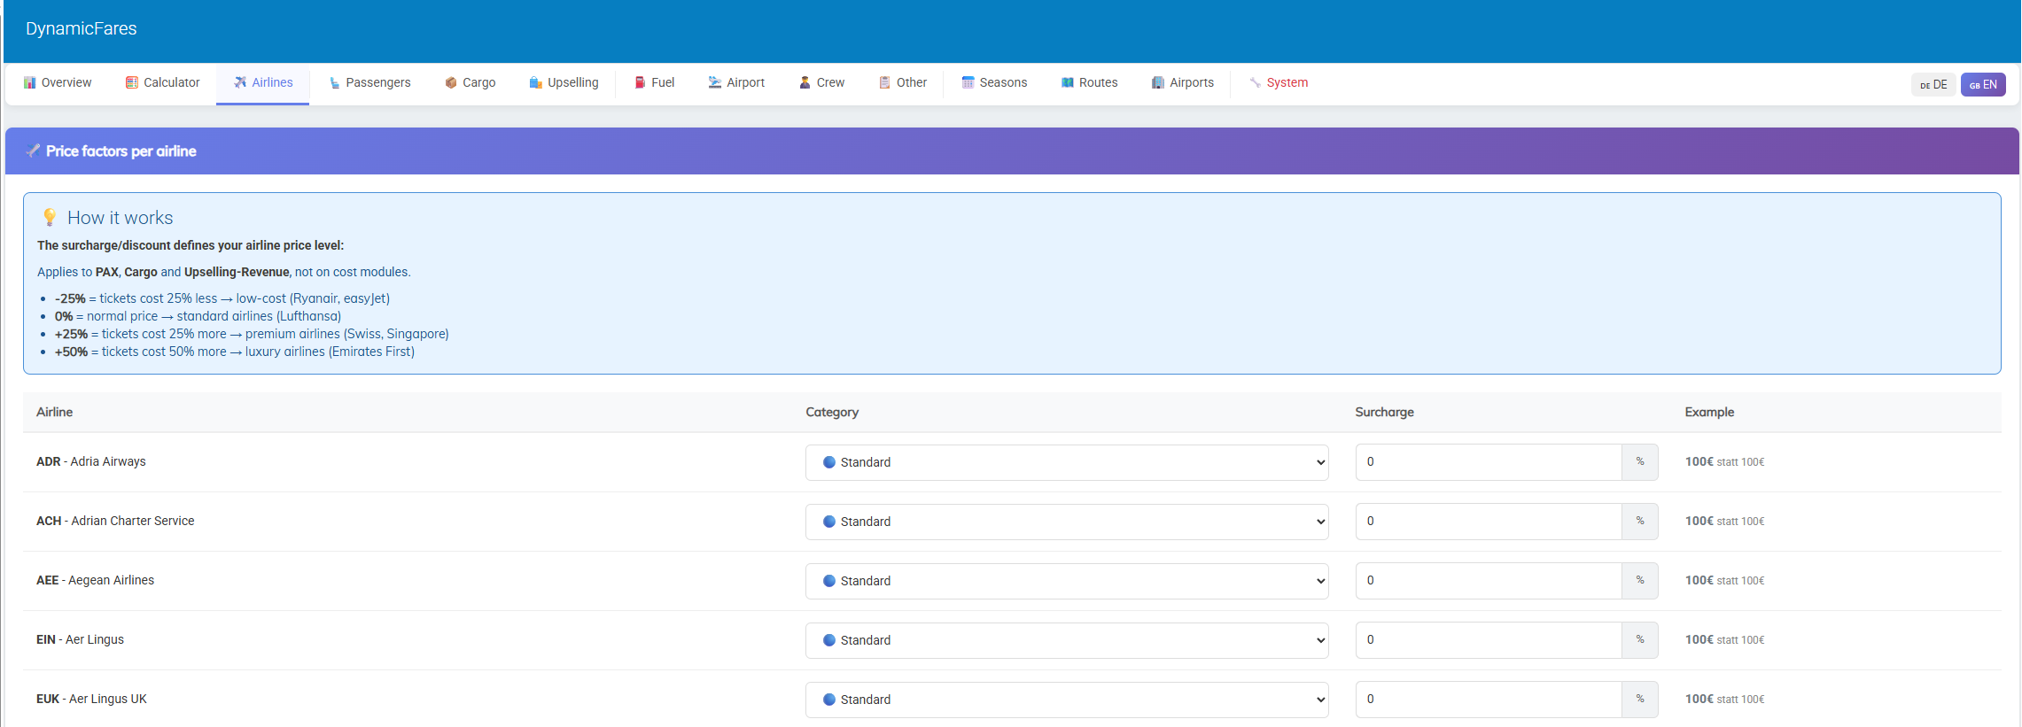This screenshot has height=727, width=2022.
Task: Click the System wrench icon
Action: coord(1255,82)
